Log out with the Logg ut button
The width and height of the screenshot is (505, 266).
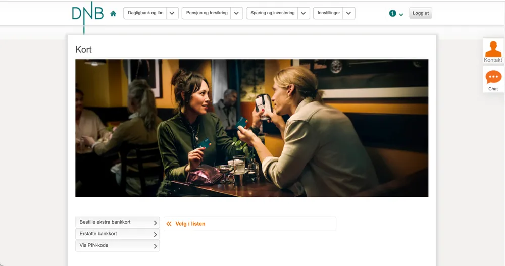pos(421,13)
